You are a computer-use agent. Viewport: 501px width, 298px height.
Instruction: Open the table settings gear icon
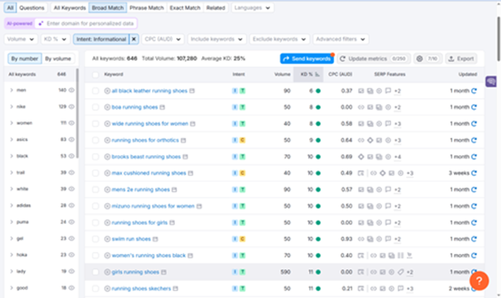pyautogui.click(x=419, y=59)
